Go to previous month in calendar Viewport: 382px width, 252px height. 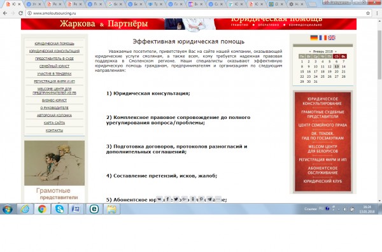310,52
